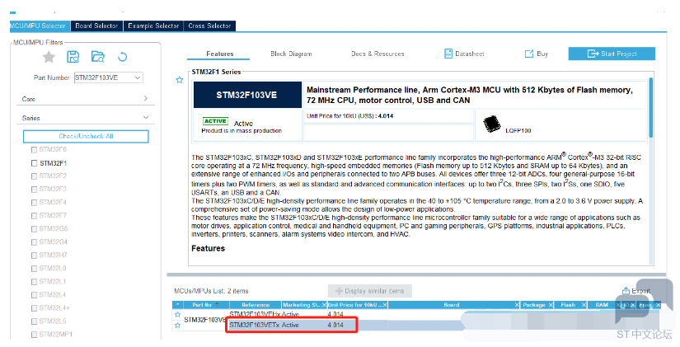Click the Flash column header
Image resolution: width=680 pixels, height=347 pixels.
(x=568, y=305)
